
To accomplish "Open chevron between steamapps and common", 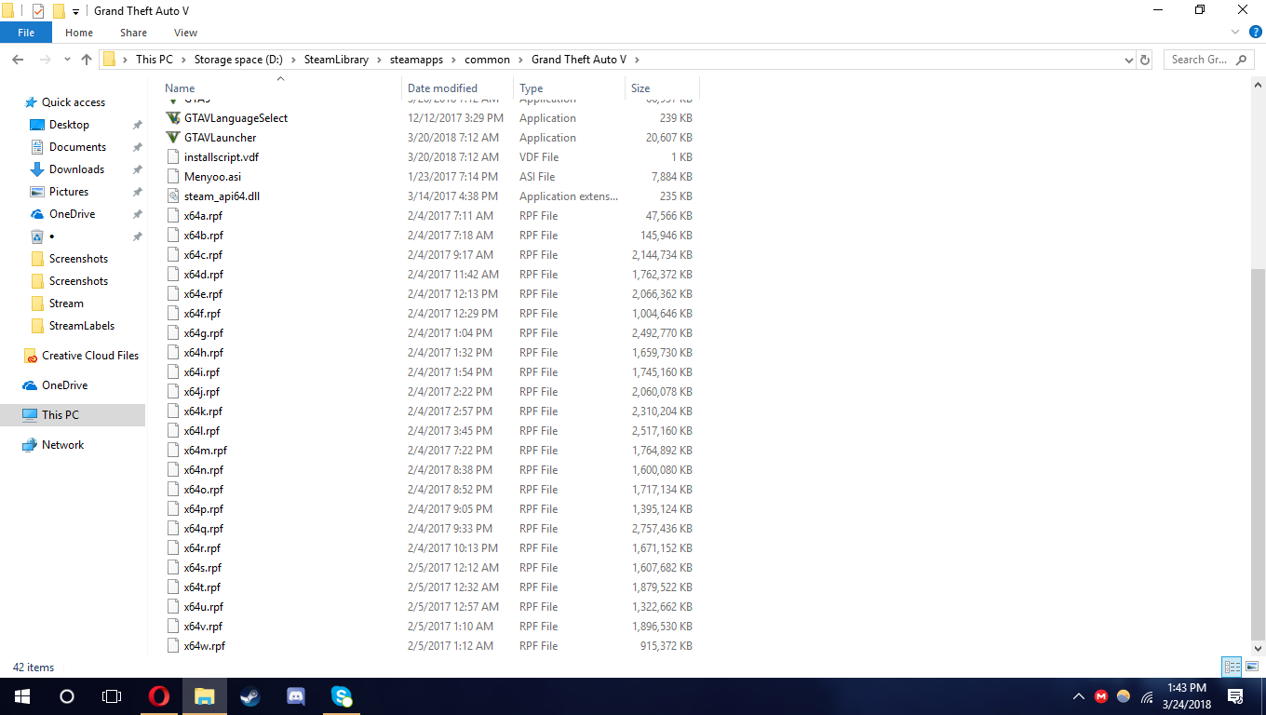I will [x=456, y=60].
